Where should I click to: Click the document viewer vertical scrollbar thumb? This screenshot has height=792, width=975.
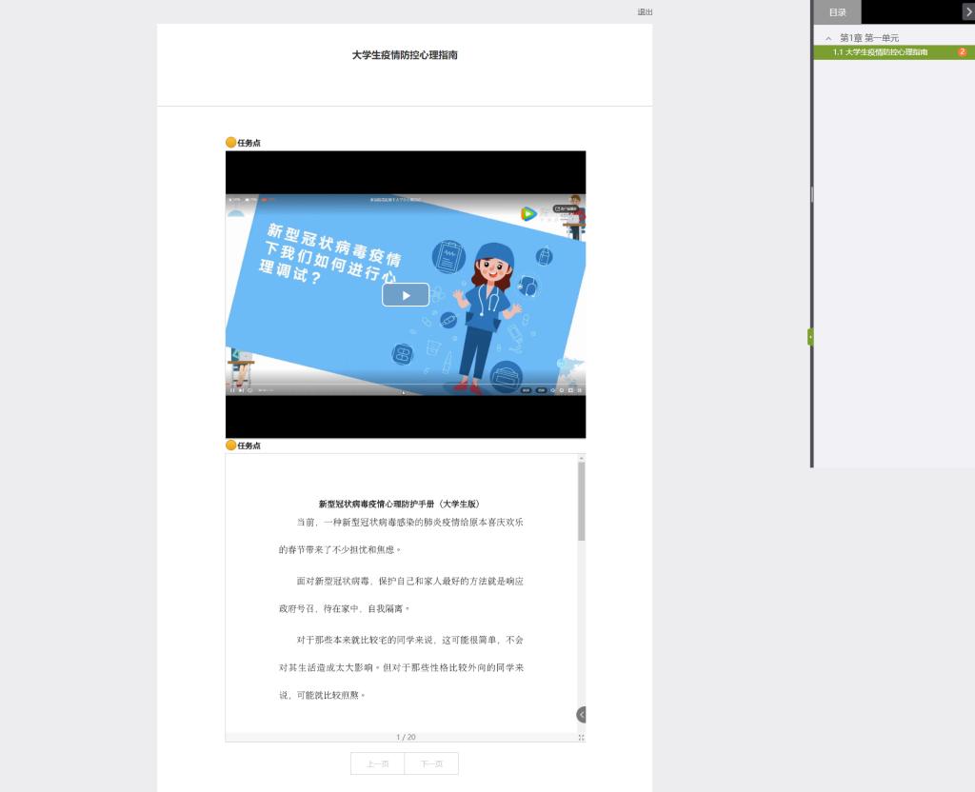(581, 500)
